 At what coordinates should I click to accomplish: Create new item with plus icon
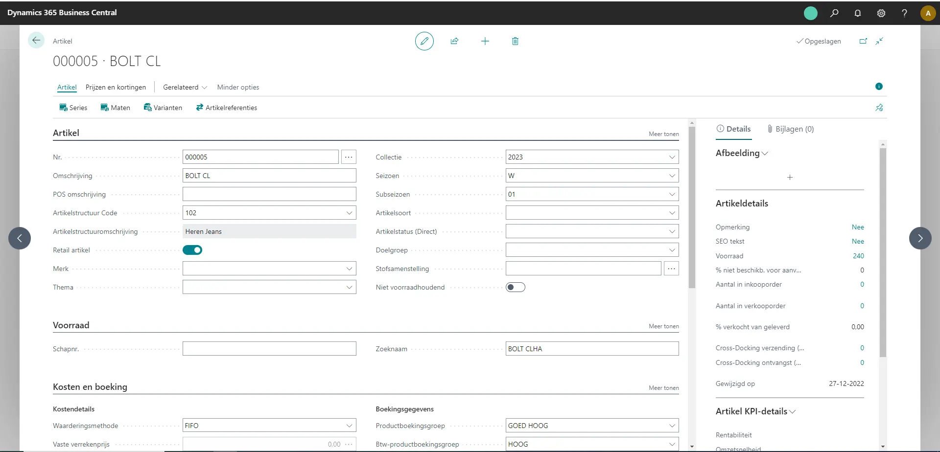(485, 41)
